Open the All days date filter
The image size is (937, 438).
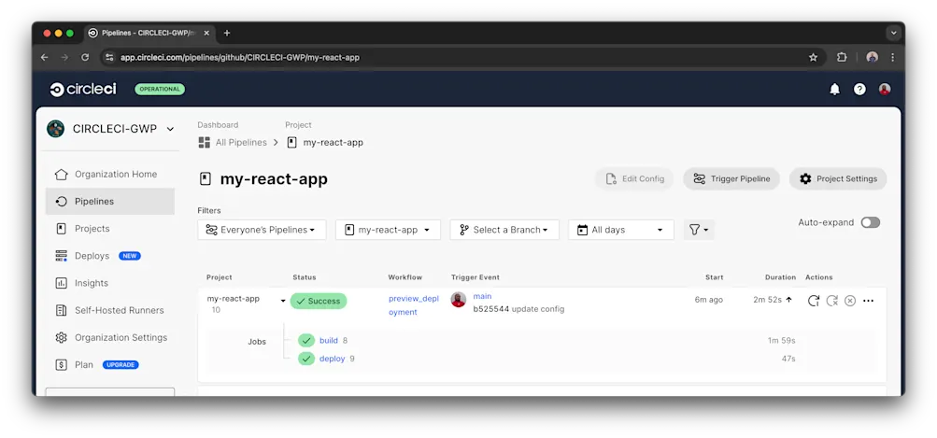tap(621, 230)
